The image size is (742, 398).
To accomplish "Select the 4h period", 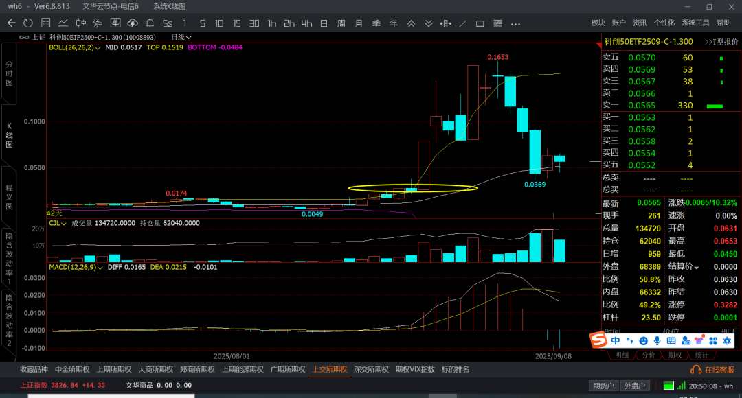I will pyautogui.click(x=306, y=23).
